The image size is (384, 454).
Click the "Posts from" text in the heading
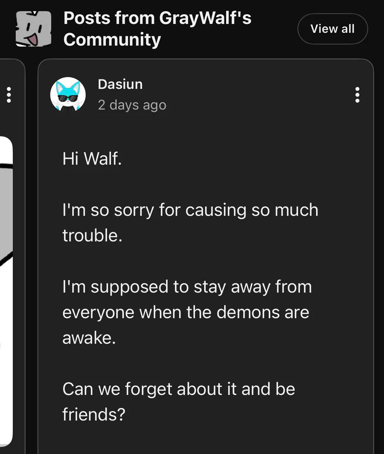pos(109,18)
